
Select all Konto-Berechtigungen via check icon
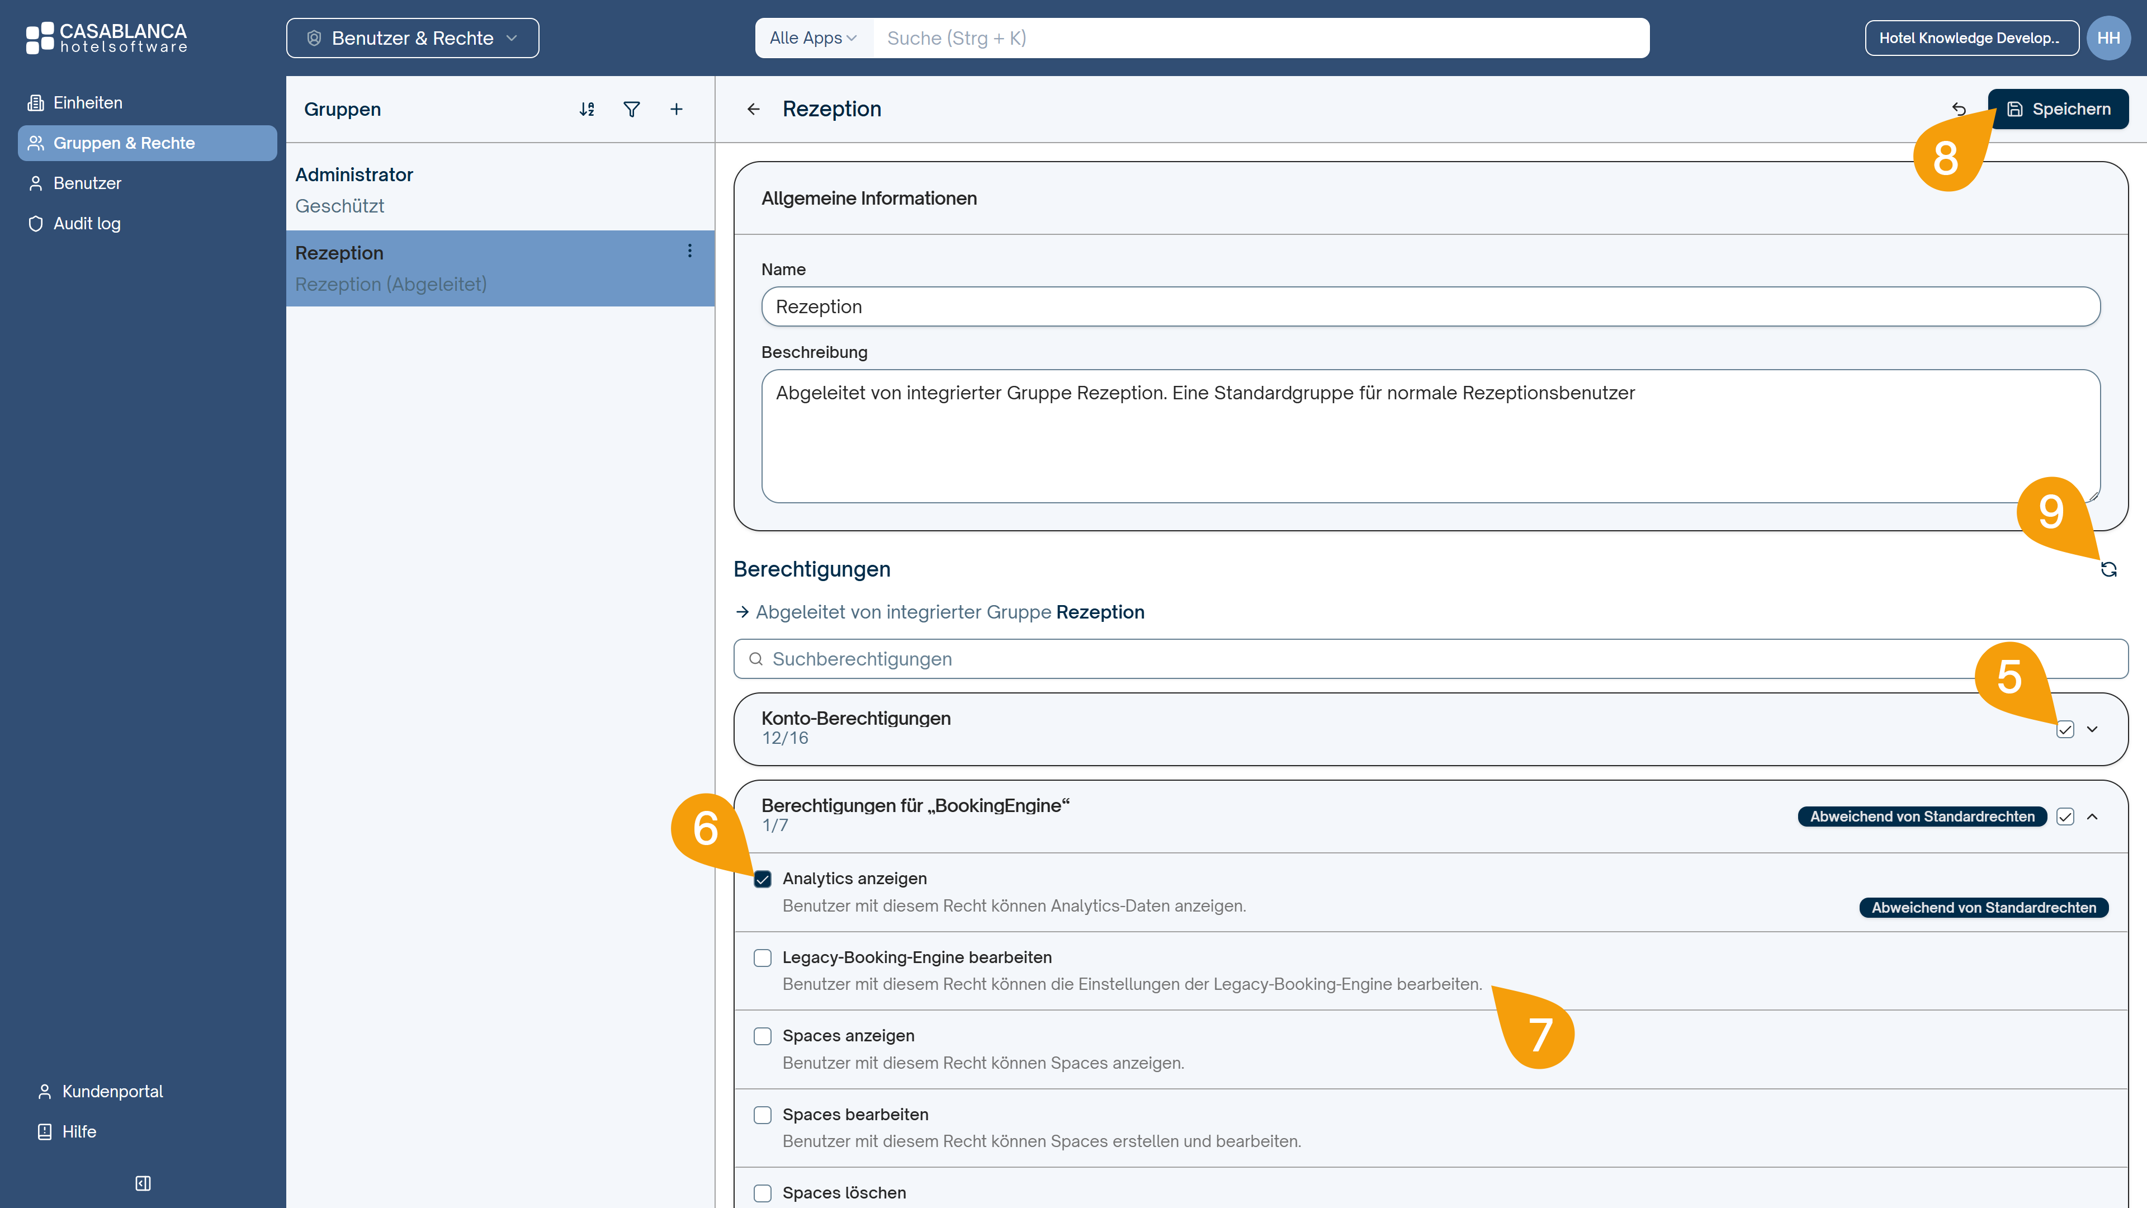tap(2064, 729)
